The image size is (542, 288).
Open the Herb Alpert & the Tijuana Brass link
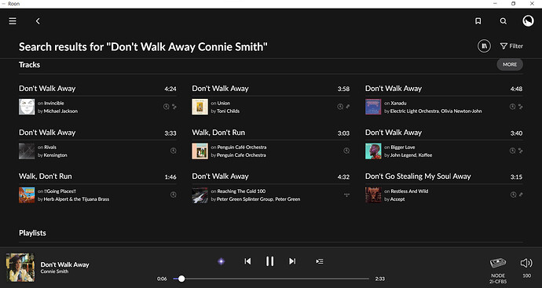point(76,199)
